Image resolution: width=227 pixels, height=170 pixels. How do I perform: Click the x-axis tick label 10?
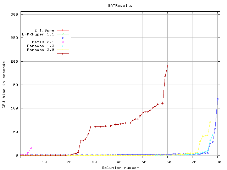[x=44, y=162]
